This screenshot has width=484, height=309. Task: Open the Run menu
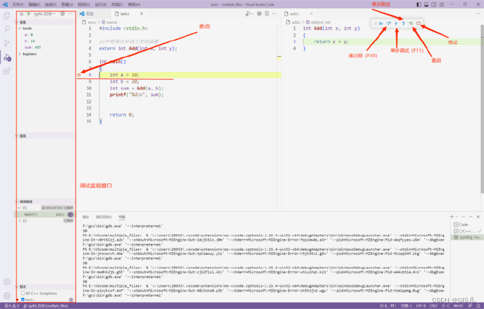[x=100, y=5]
